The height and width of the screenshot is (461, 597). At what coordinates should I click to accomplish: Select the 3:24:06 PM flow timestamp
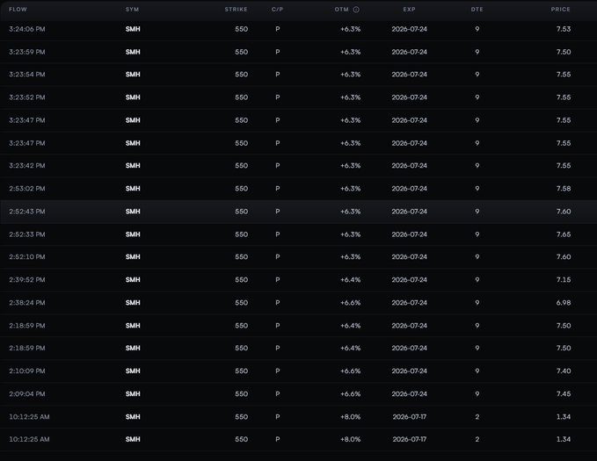tap(27, 29)
